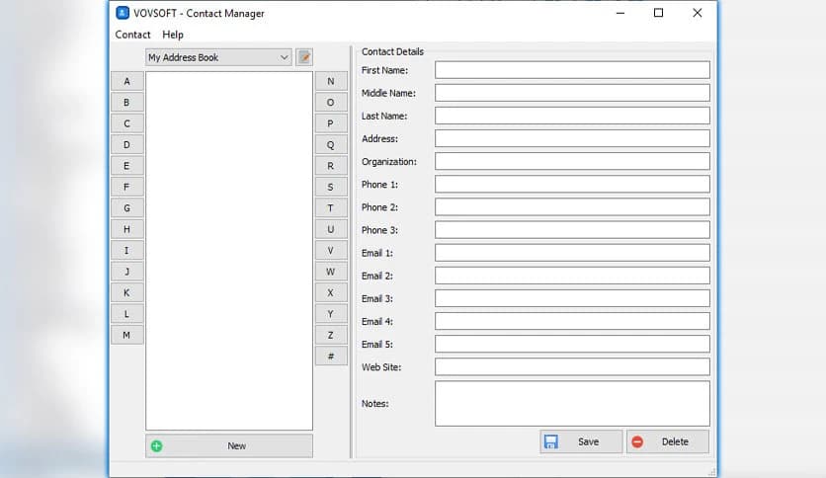Image resolution: width=826 pixels, height=478 pixels.
Task: Show contacts under the # filter
Action: pos(331,357)
